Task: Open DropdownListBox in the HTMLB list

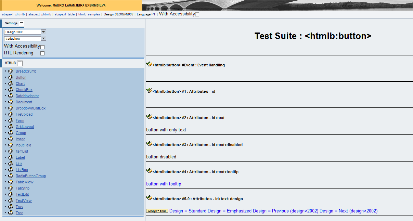Action: click(30, 108)
